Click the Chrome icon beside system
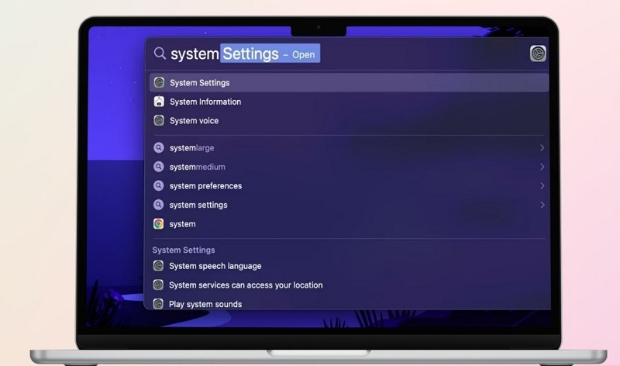620x366 pixels. 159,224
